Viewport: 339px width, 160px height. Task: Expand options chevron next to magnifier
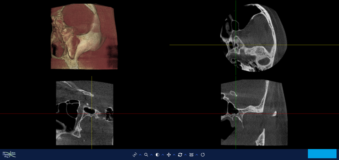[x=151, y=155]
